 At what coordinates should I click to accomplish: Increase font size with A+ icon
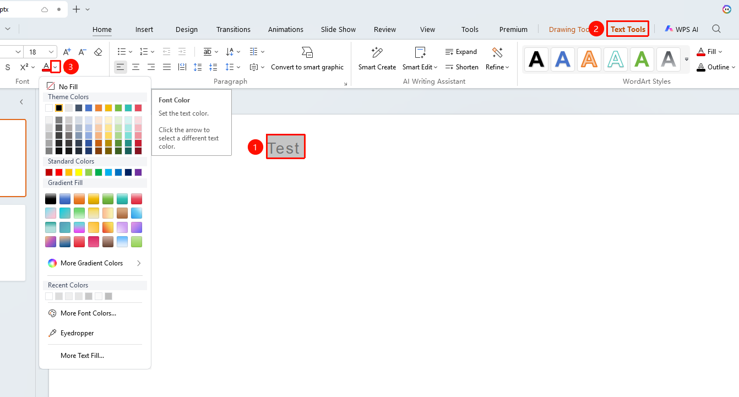tap(67, 52)
